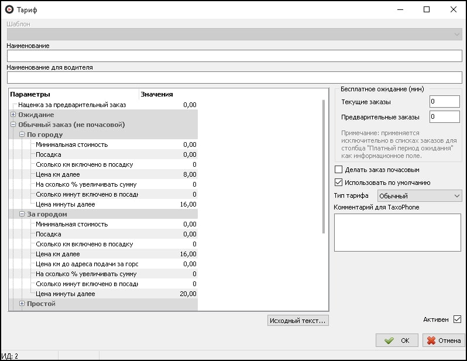
Task: Toggle the Активен checkbox
Action: tap(457, 319)
